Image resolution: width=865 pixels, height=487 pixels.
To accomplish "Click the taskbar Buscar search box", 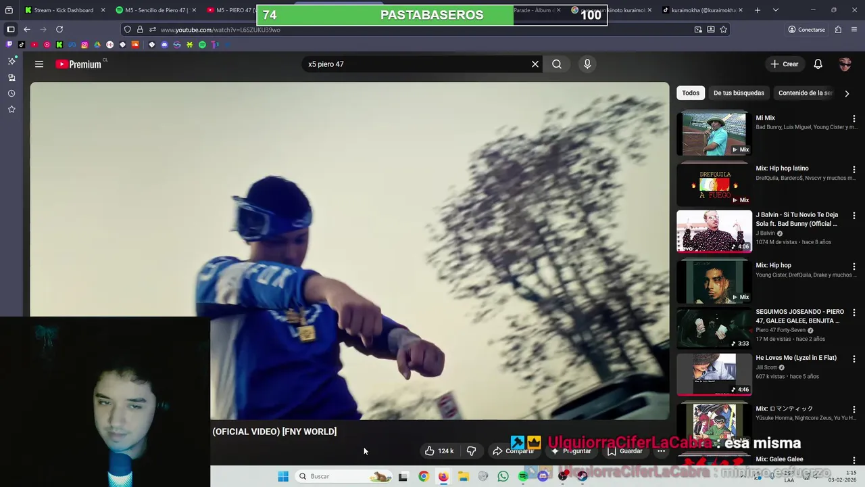I will [345, 476].
